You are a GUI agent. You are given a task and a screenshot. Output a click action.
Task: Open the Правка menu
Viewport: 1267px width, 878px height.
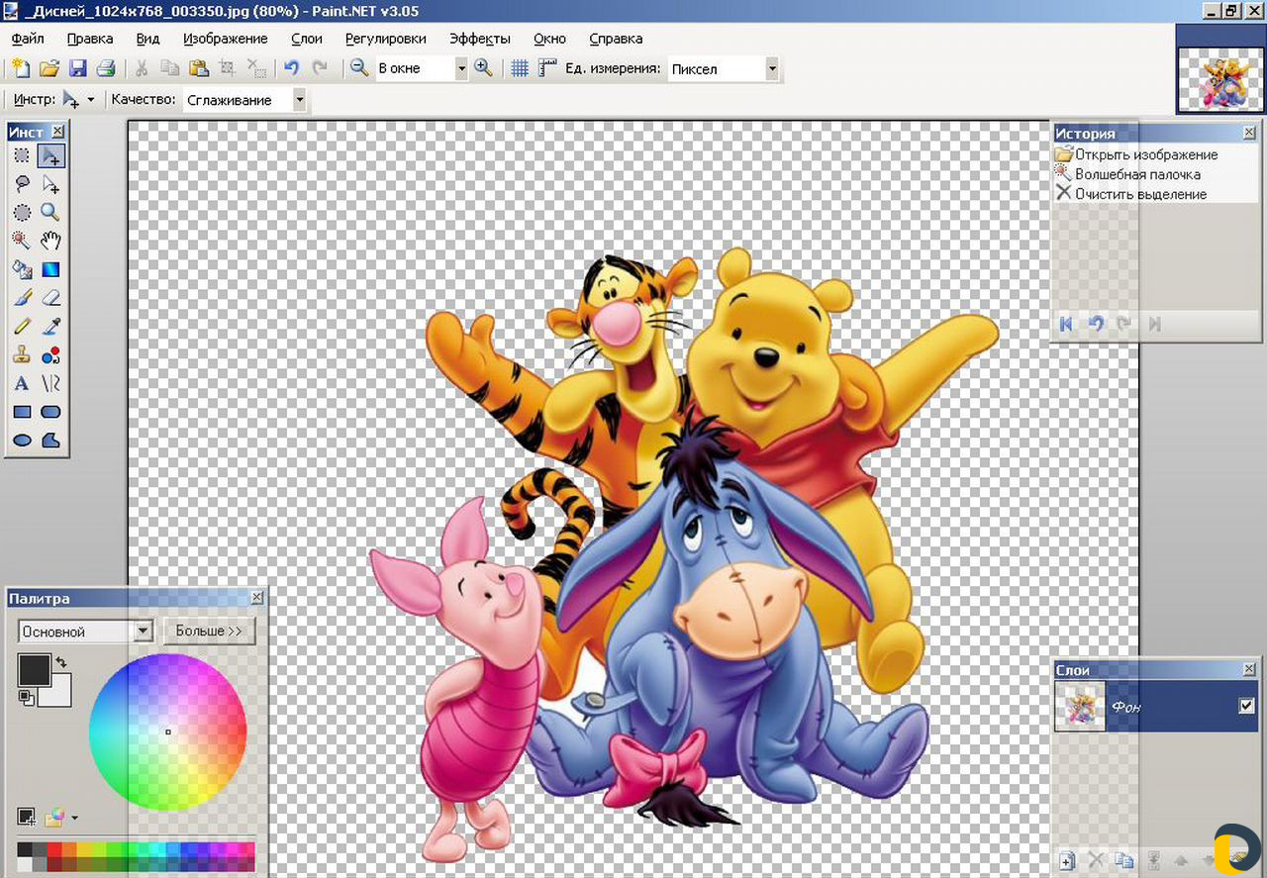point(90,39)
